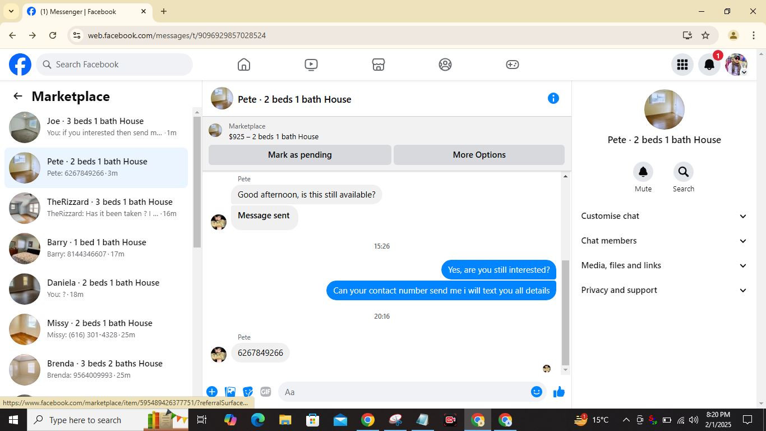The width and height of the screenshot is (766, 431).
Task: Go back using the Marketplace arrow
Action: (18, 96)
